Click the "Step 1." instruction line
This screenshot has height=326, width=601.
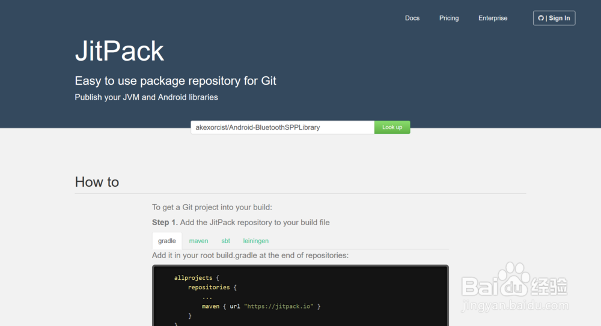point(241,223)
